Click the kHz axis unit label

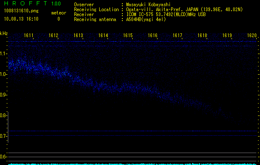click(4, 33)
